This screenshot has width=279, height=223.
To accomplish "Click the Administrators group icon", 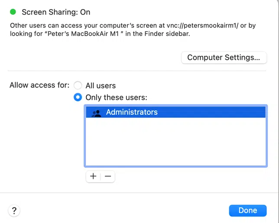I will coord(96,113).
